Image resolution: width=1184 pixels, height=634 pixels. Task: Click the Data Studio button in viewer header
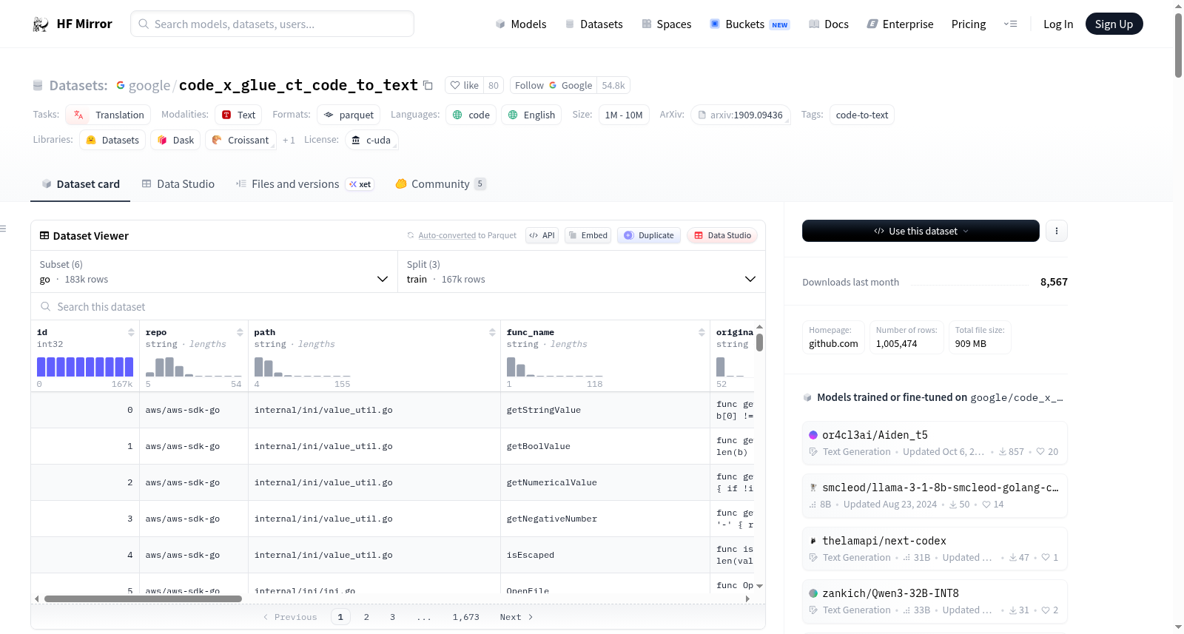tap(722, 235)
